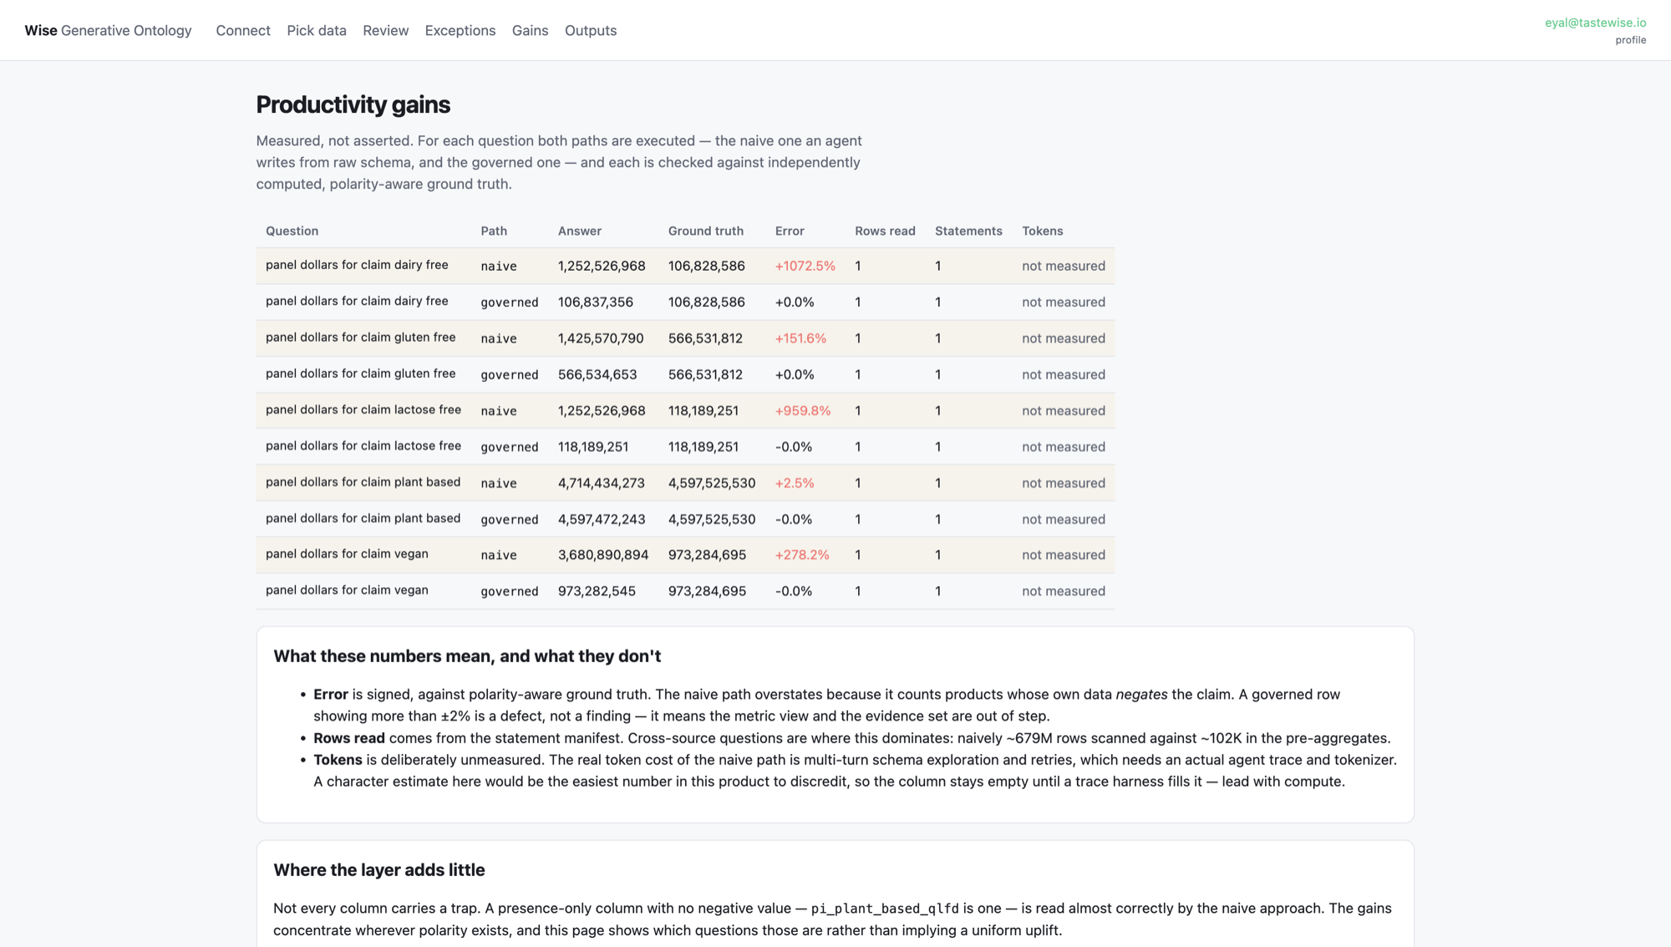Open the eyal@tastewise.io account link
Screen dimensions: 1671x947
point(1595,23)
